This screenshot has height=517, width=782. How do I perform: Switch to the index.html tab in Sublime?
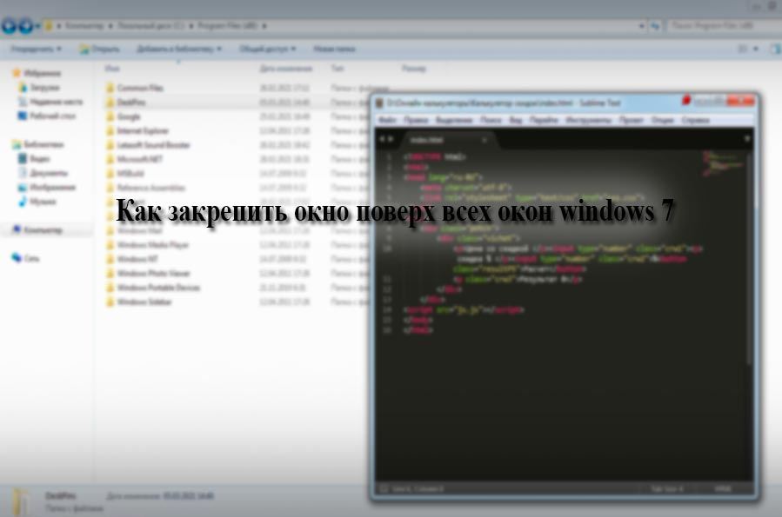(x=448, y=140)
